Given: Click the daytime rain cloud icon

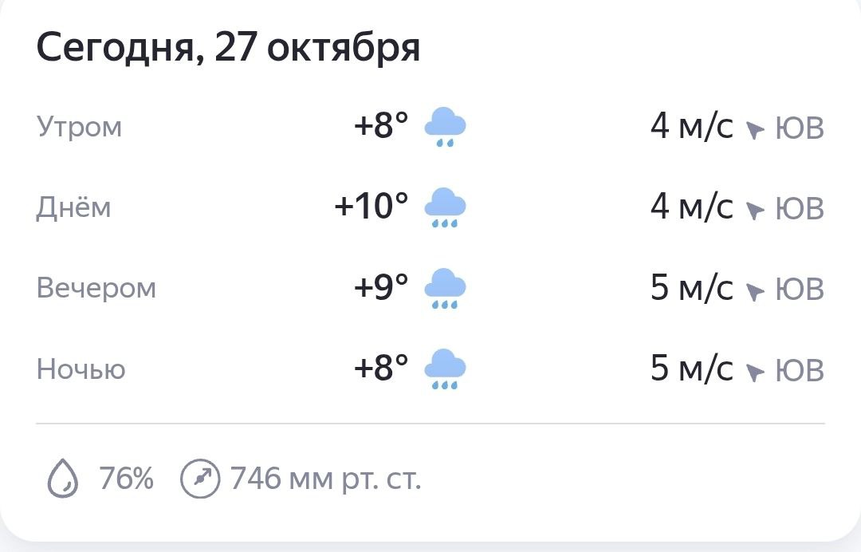Looking at the screenshot, I should [x=445, y=208].
